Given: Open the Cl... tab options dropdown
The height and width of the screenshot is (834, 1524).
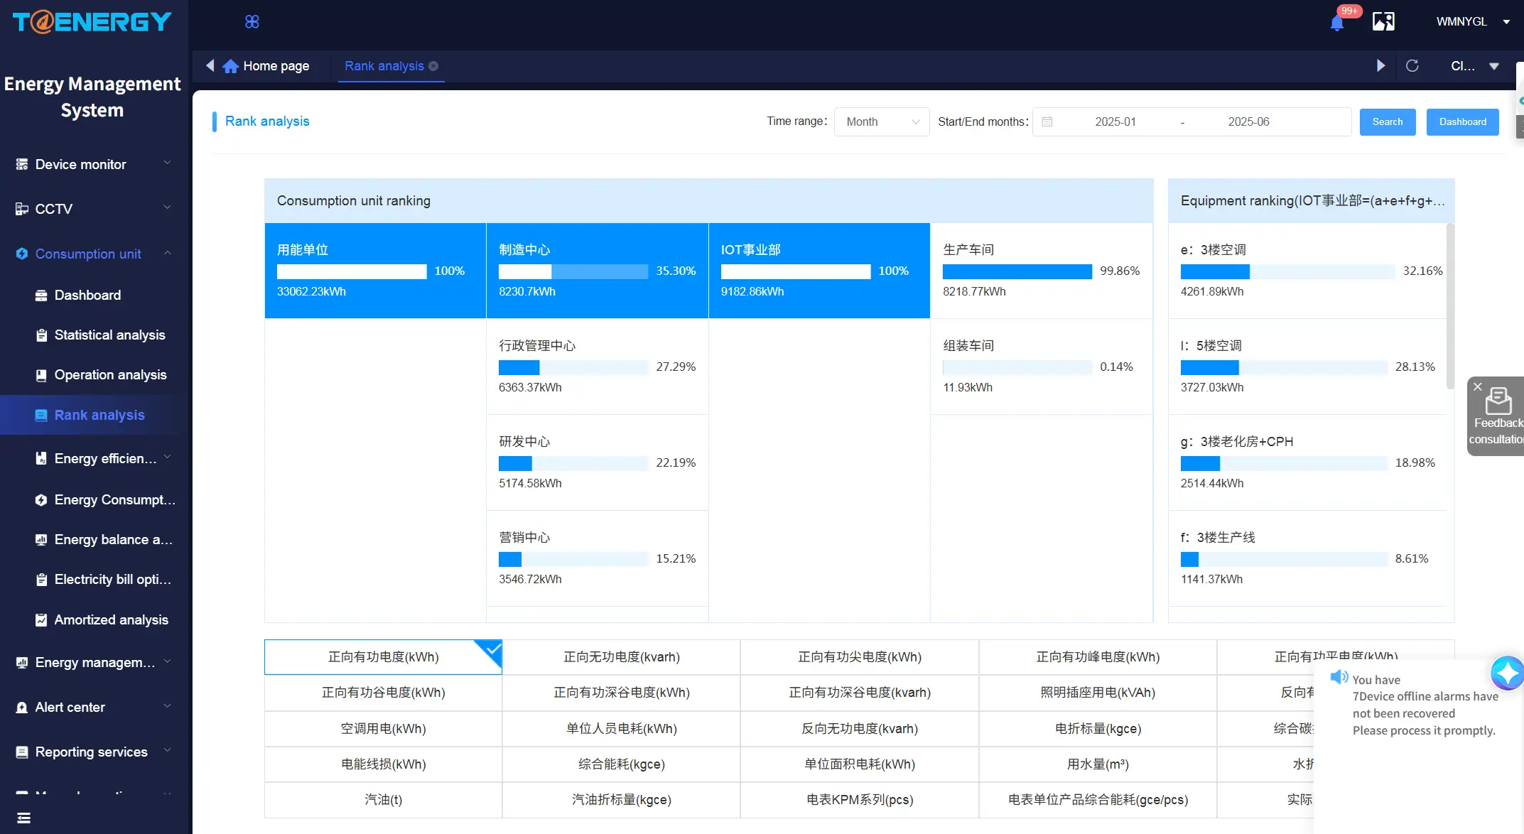Looking at the screenshot, I should tap(1475, 66).
